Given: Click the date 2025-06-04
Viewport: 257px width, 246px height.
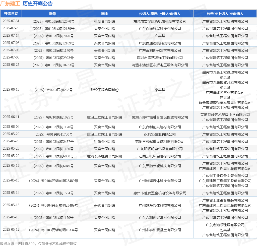Looking at the screenshot, I should click(x=11, y=127).
